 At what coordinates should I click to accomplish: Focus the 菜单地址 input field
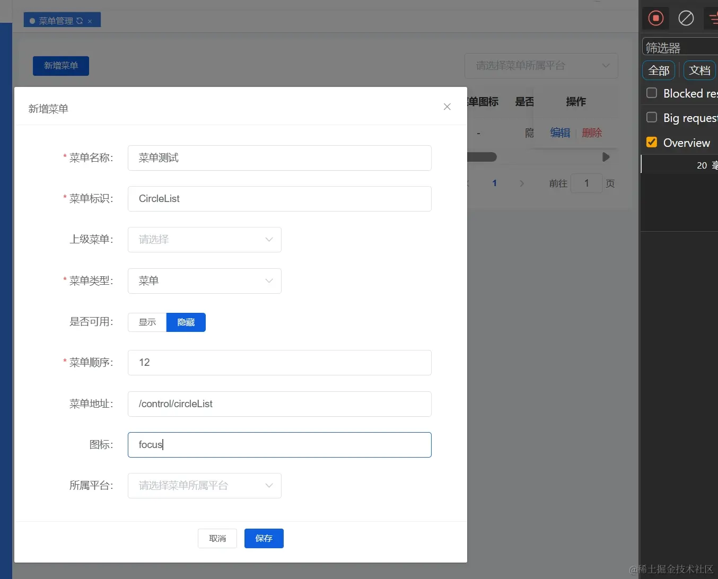coord(279,404)
